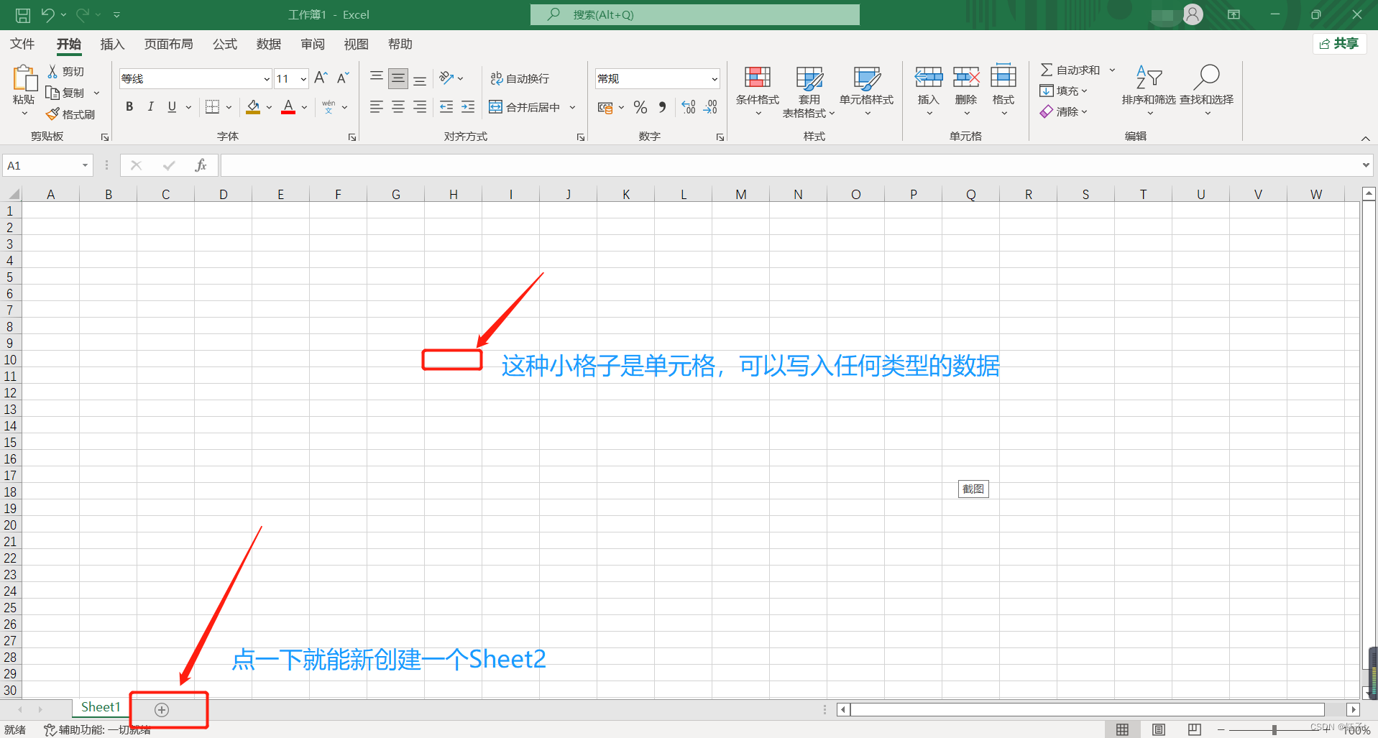1378x738 pixels.
Task: Click the Paste clipboard icon
Action: (x=24, y=78)
